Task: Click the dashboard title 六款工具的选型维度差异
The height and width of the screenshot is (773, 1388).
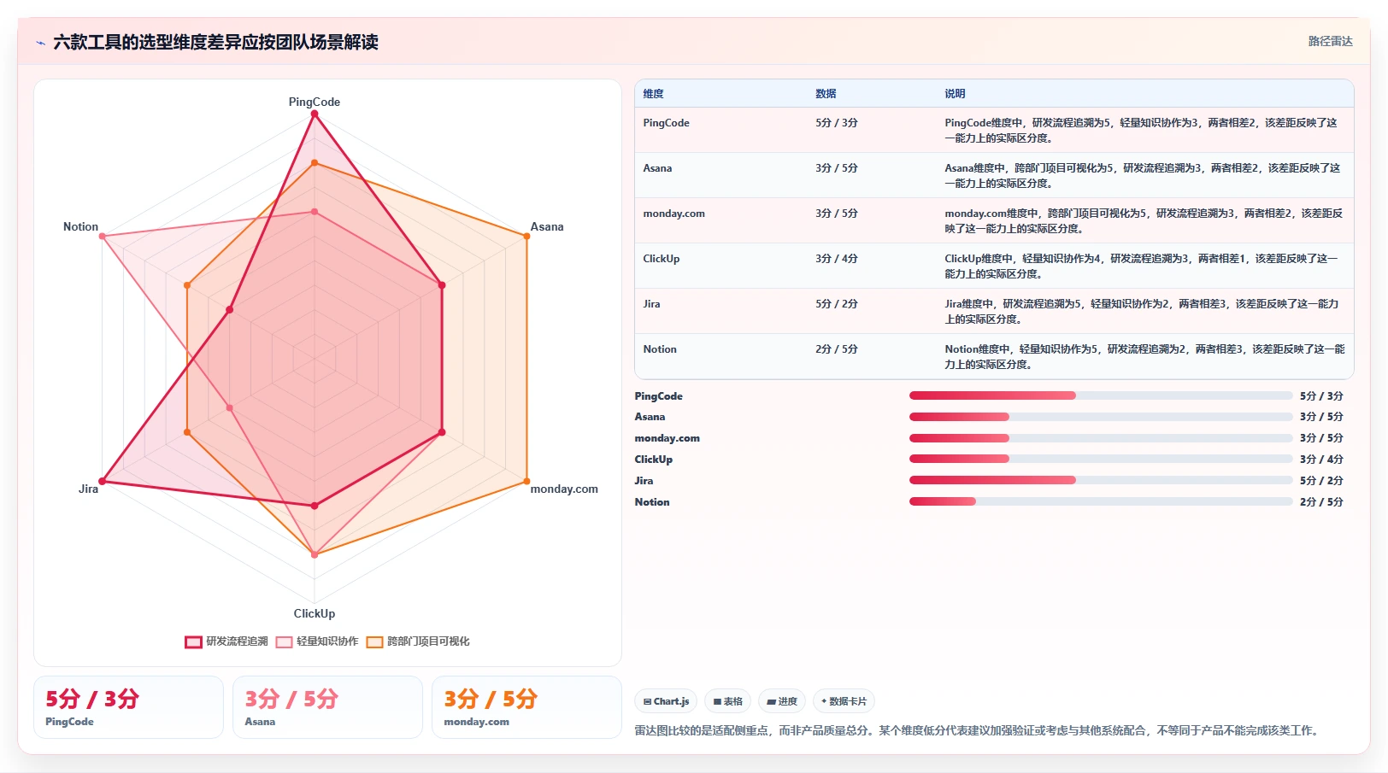Action: pyautogui.click(x=215, y=42)
